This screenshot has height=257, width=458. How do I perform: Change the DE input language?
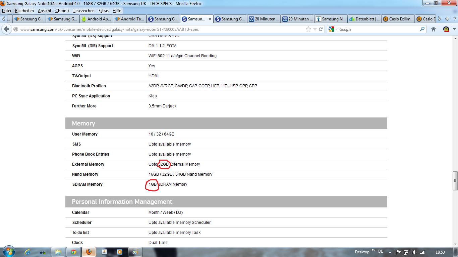click(x=381, y=252)
